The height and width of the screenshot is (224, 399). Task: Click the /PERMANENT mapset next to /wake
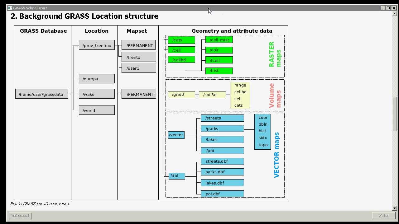(139, 94)
